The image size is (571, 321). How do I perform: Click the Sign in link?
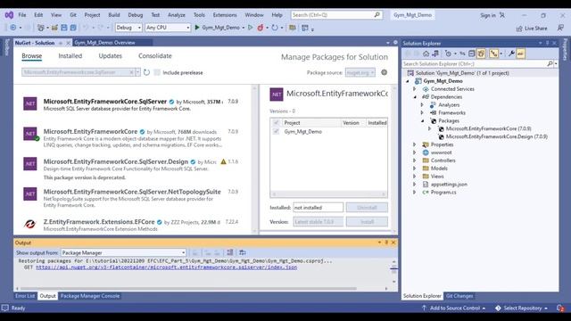tap(488, 15)
